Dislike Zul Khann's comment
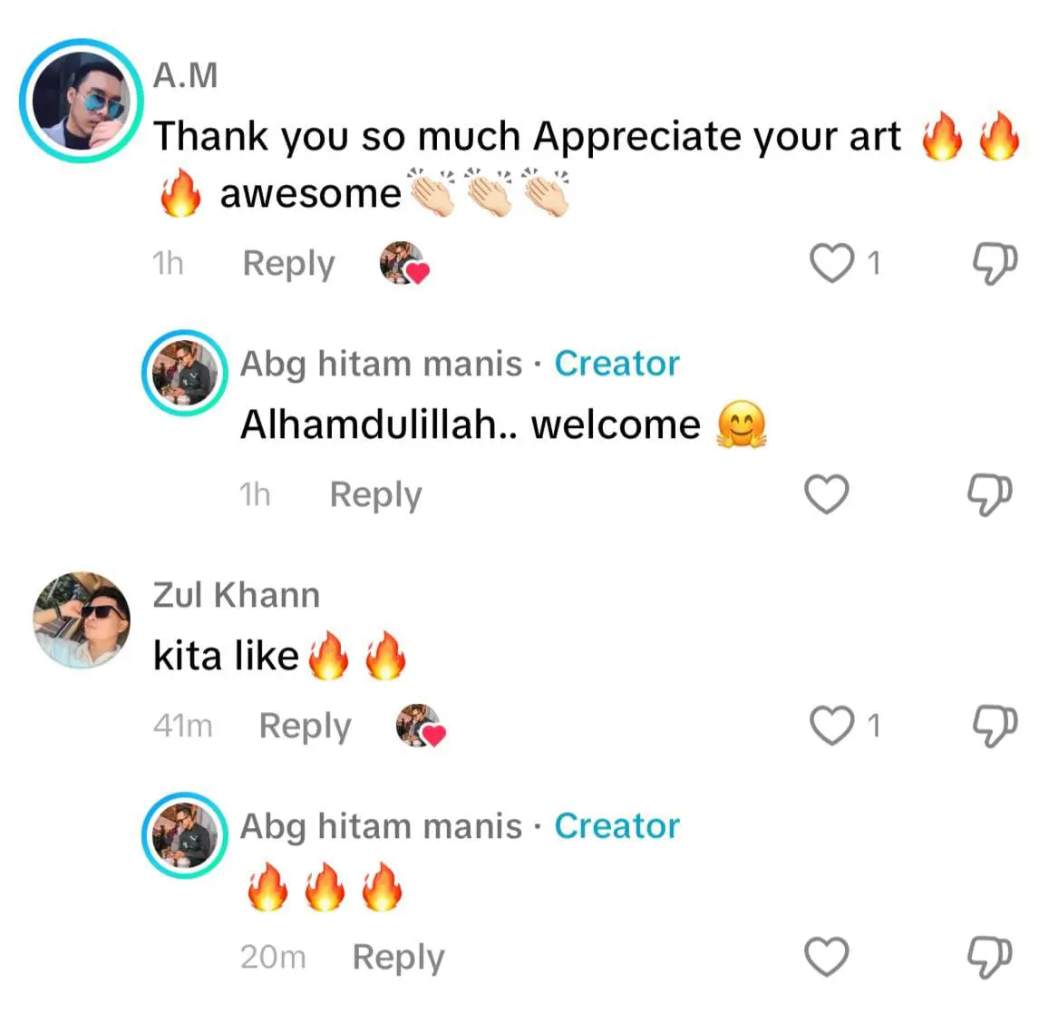The width and height of the screenshot is (1049, 1014). point(995,726)
